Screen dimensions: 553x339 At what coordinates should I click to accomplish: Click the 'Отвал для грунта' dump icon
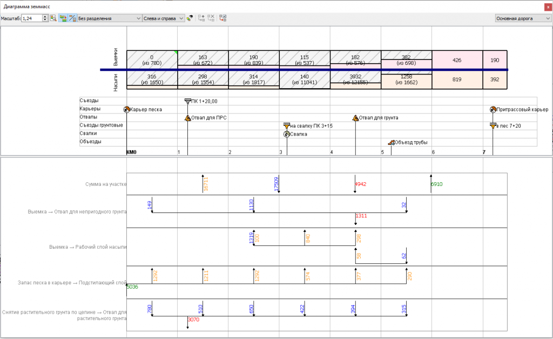coord(355,117)
